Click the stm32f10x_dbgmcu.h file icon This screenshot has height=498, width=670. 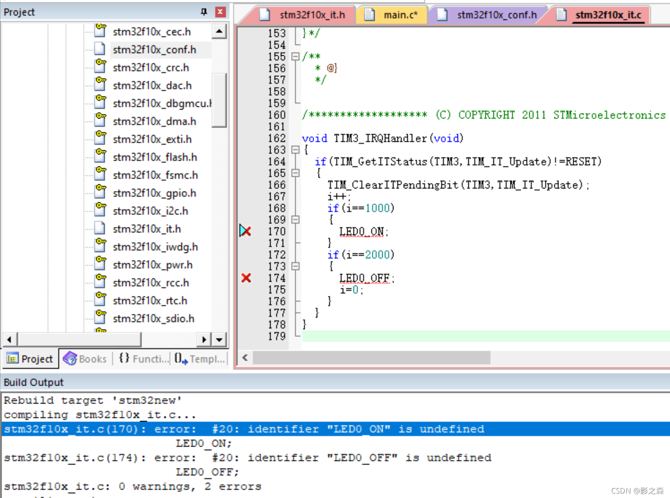[100, 102]
